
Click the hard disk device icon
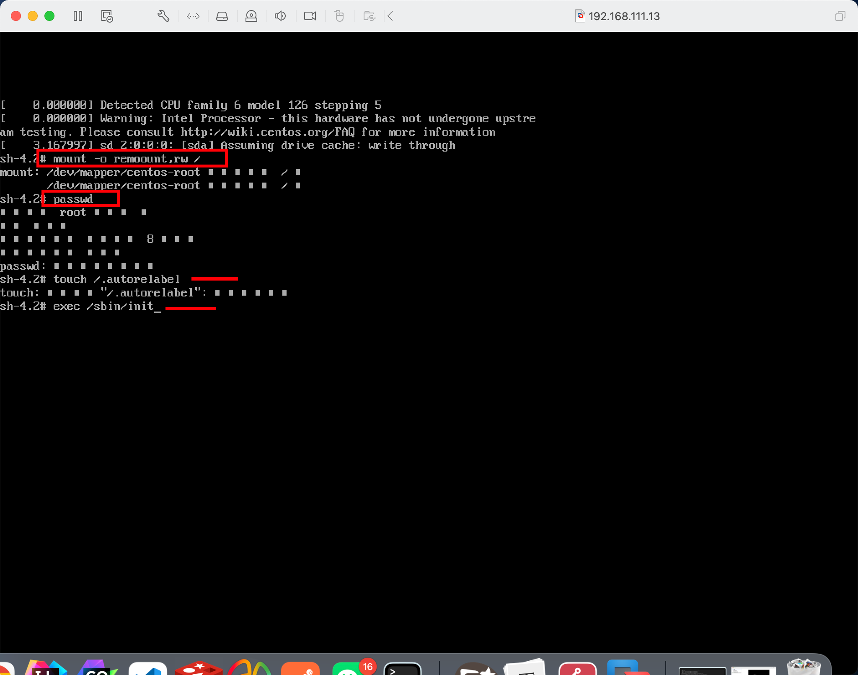pyautogui.click(x=222, y=16)
